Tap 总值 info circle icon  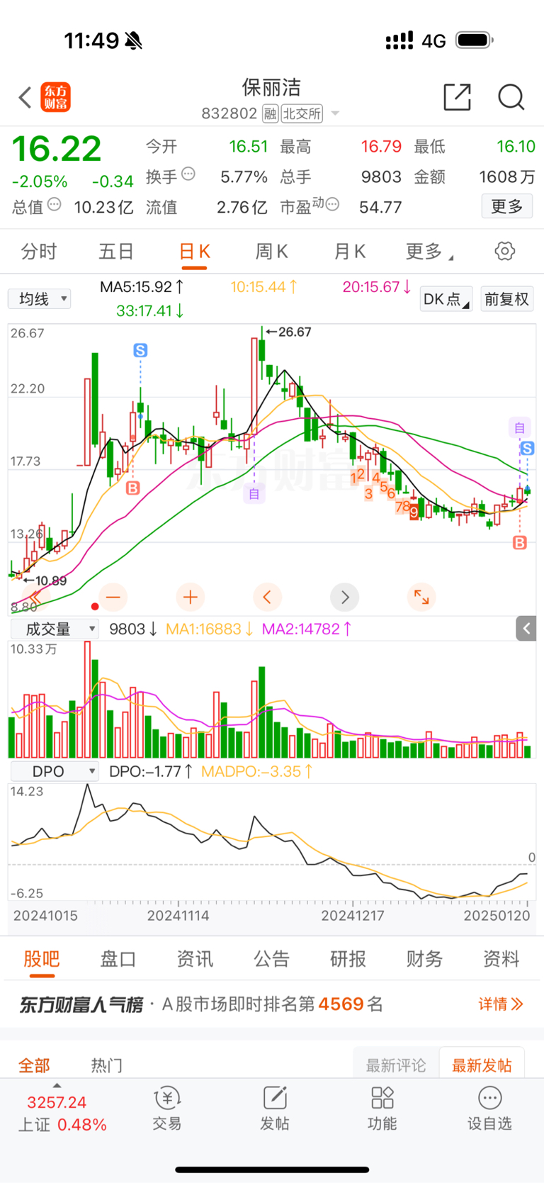click(55, 205)
